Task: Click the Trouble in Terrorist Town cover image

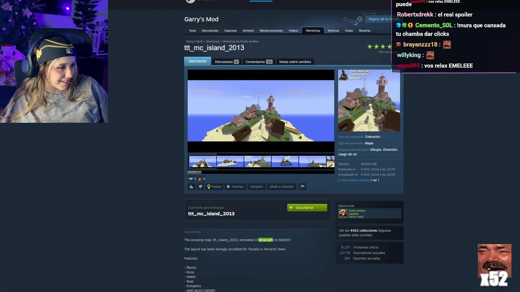Action: 369,101
